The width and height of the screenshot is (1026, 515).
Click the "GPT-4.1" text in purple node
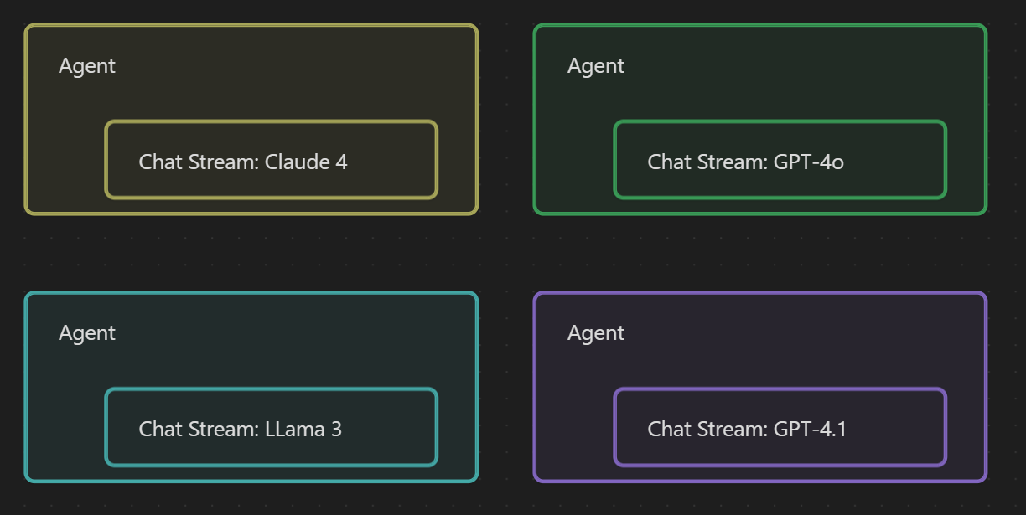(810, 429)
